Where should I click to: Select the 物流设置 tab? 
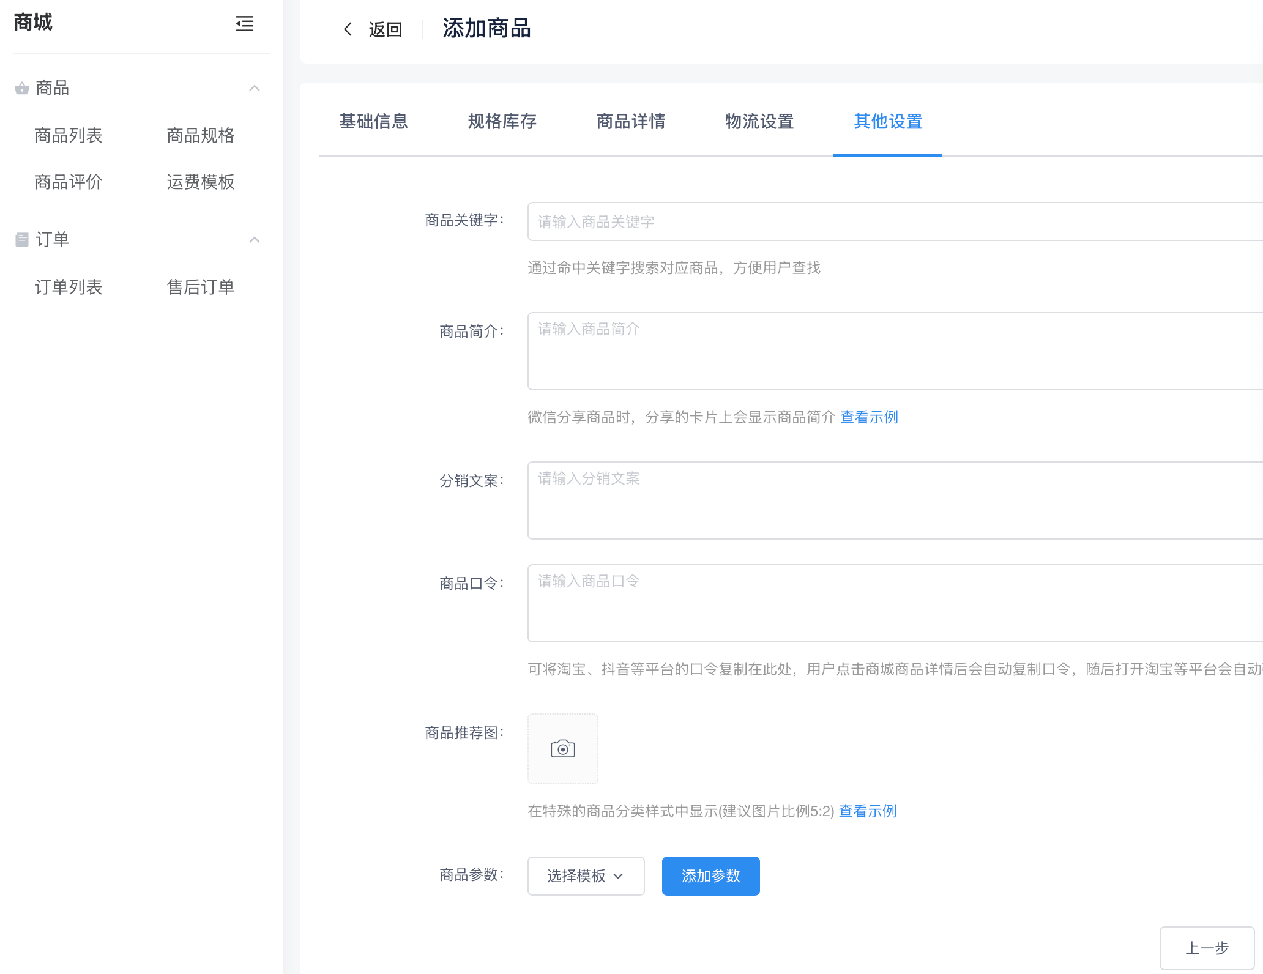click(x=759, y=121)
